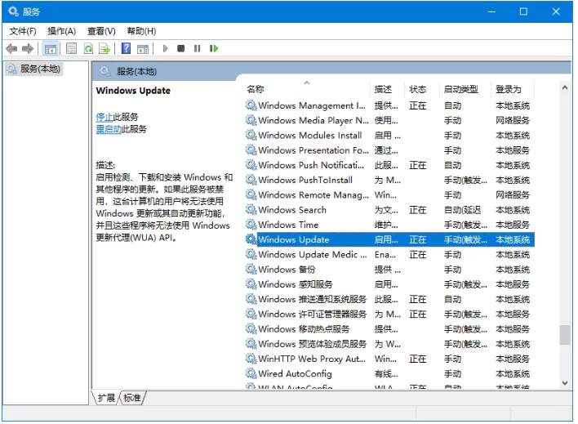Click gear icon of Windows Update row
This screenshot has height=424, width=578.
[251, 239]
